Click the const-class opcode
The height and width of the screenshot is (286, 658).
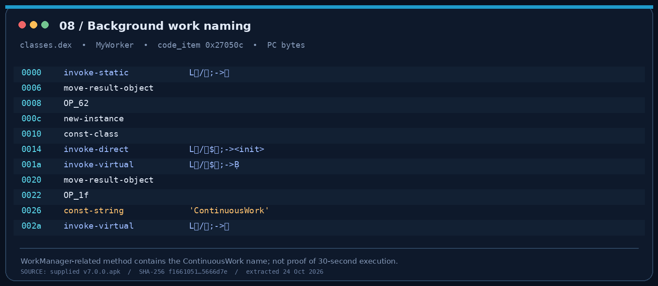point(91,134)
